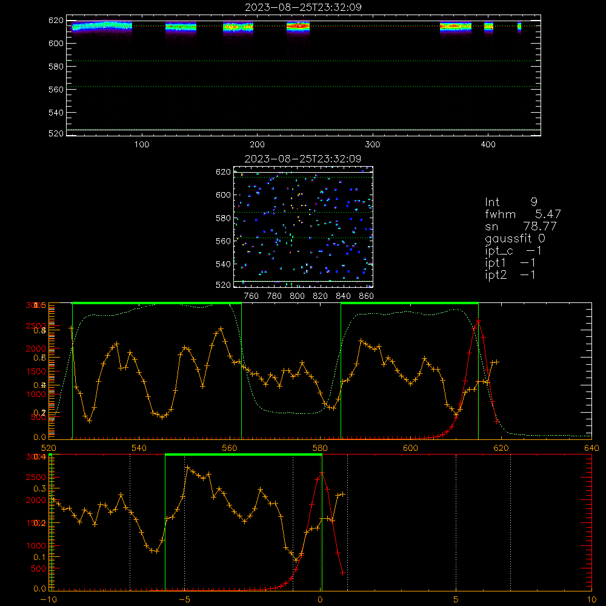Select the 'ipt1 -1' readout line
This screenshot has width=606, height=606.
pos(510,263)
